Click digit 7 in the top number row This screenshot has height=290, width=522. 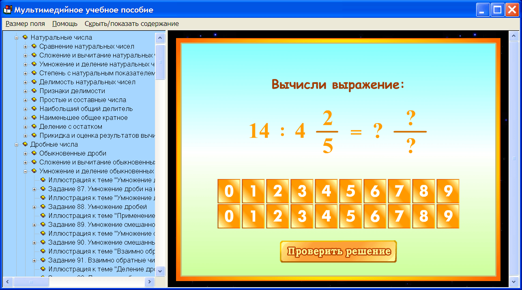click(399, 191)
